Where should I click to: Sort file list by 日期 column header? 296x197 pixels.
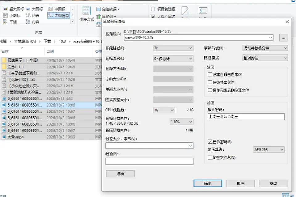click(50, 51)
